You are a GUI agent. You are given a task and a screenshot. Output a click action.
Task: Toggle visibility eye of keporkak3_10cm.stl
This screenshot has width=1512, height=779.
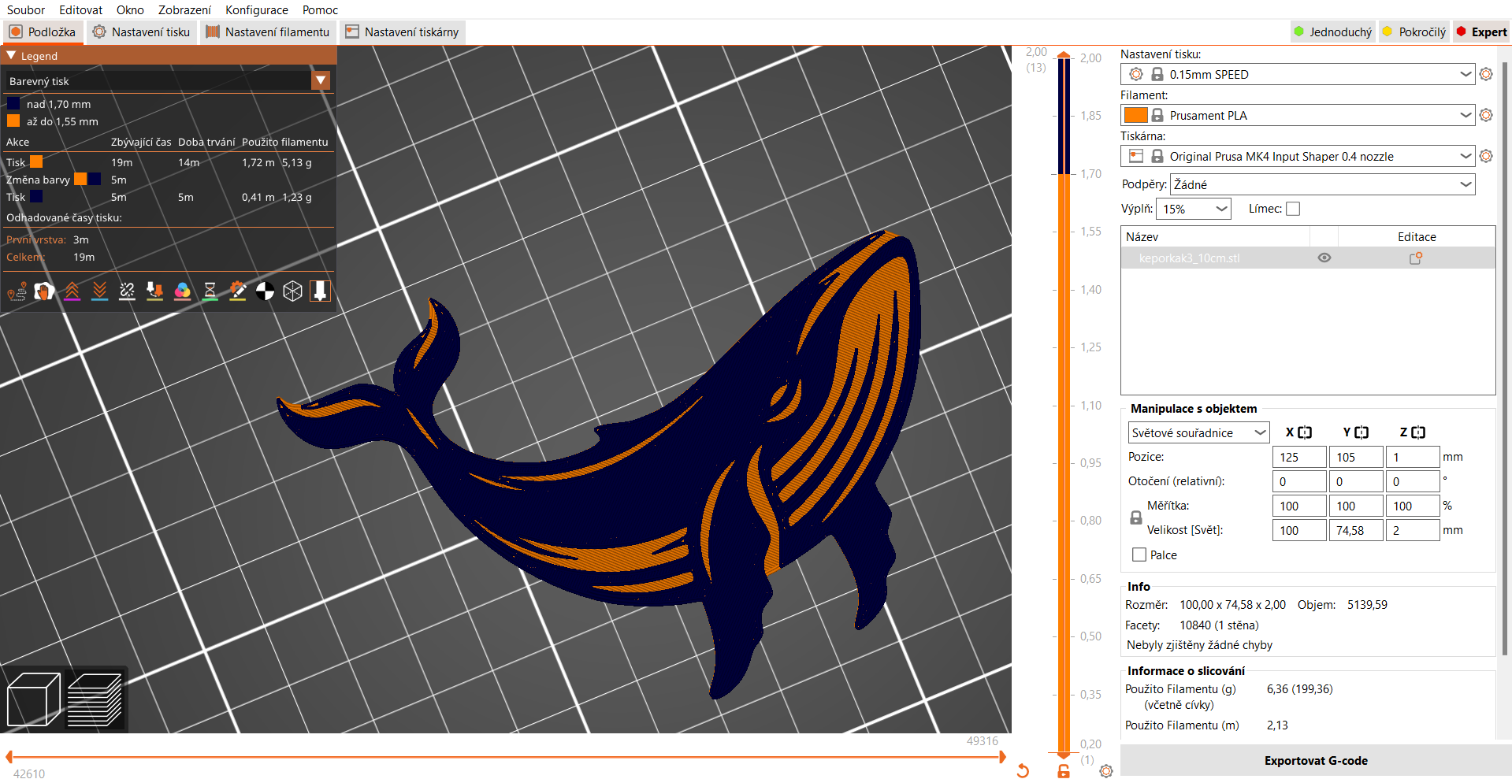coord(1324,258)
